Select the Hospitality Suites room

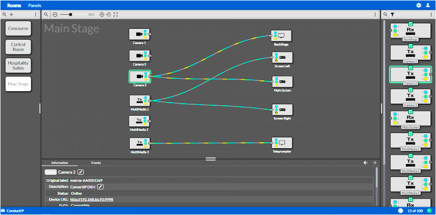pos(18,65)
